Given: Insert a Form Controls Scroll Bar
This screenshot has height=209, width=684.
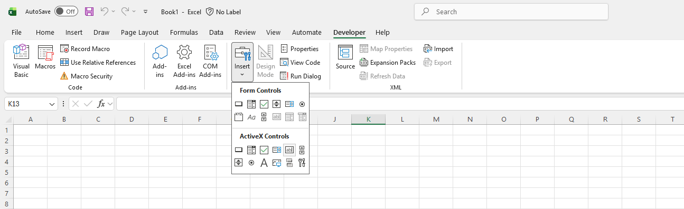Looking at the screenshot, I should coord(264,117).
